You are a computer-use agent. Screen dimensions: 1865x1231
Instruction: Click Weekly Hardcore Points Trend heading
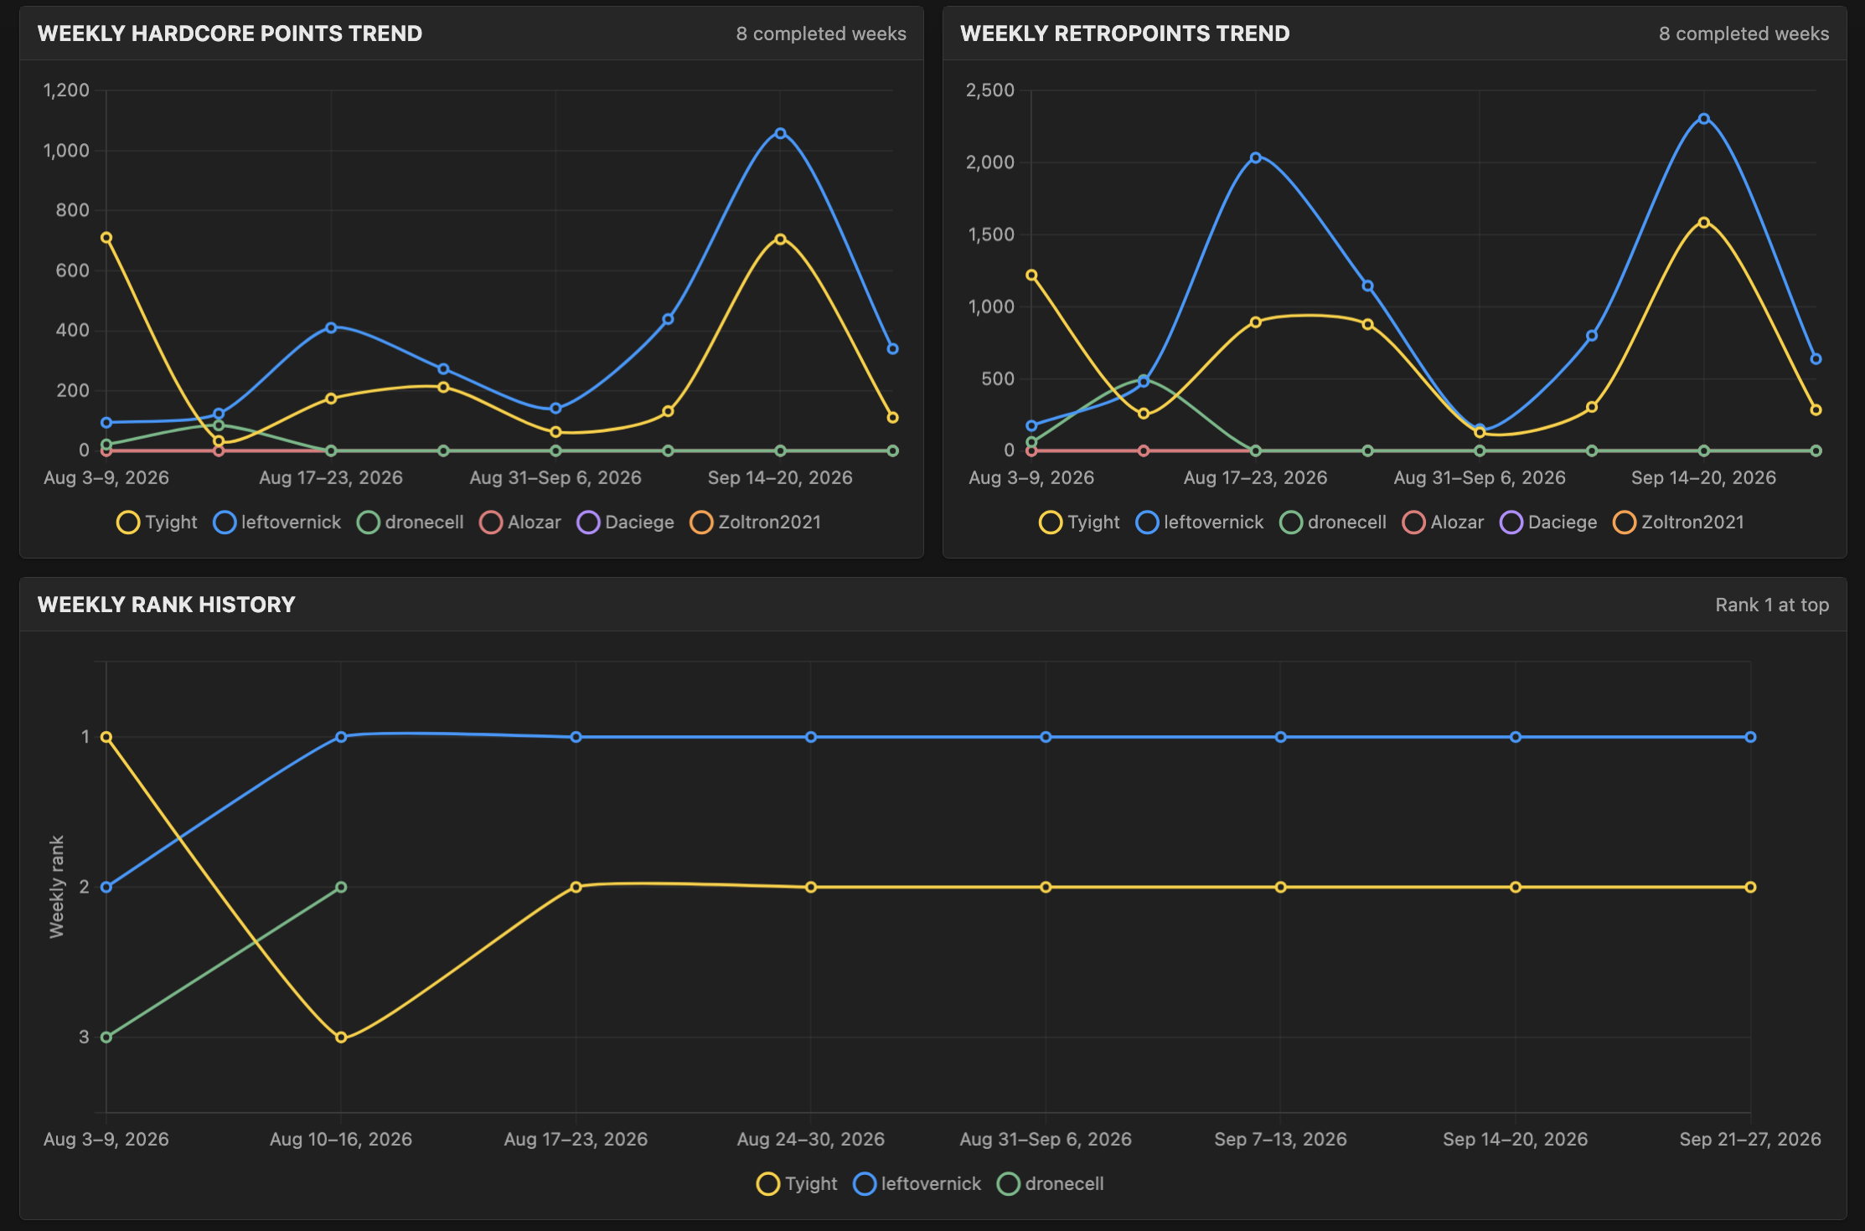[230, 33]
